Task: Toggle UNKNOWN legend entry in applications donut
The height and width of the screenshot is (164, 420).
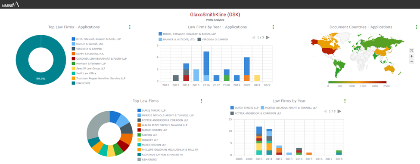Action: pyautogui.click(x=81, y=83)
